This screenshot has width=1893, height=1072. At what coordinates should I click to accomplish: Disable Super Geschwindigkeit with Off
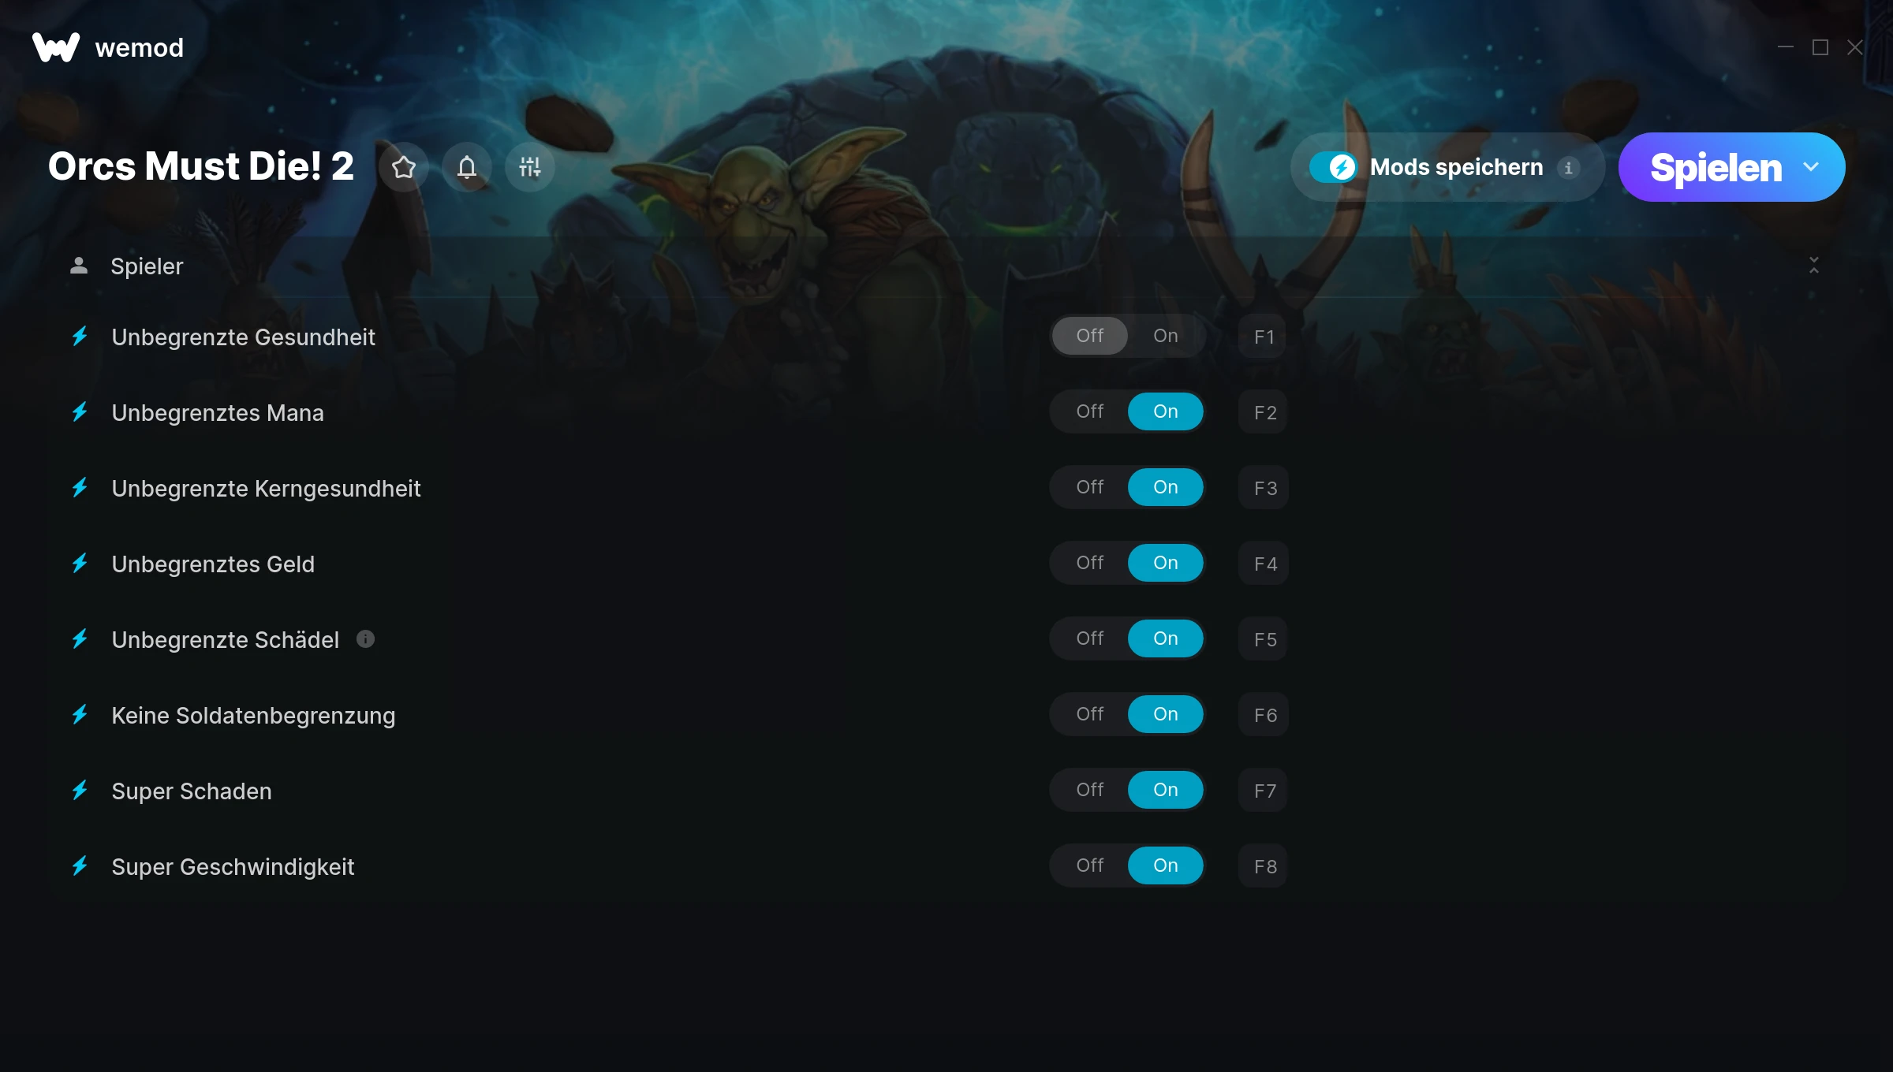tap(1090, 865)
